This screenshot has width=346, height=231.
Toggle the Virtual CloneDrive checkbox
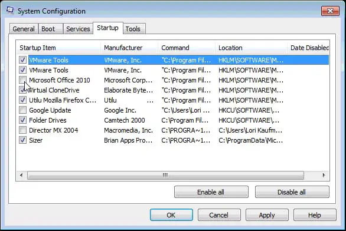[x=22, y=90]
